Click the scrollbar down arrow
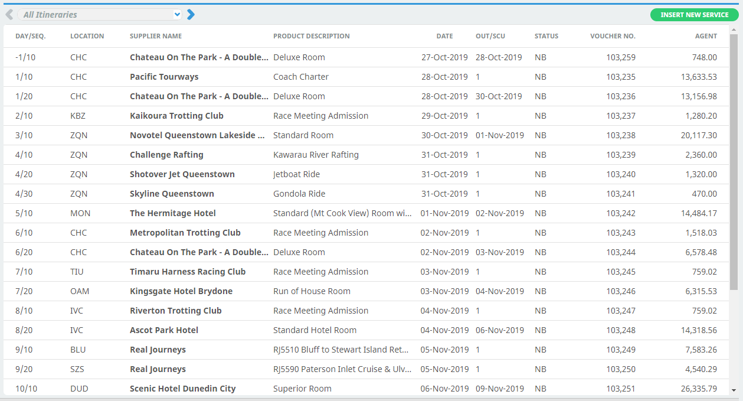The image size is (743, 401). click(734, 390)
